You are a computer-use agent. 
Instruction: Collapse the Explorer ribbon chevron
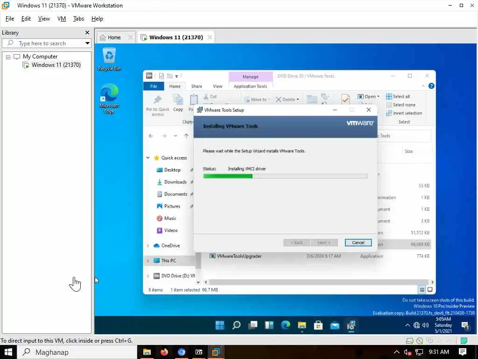point(423,86)
